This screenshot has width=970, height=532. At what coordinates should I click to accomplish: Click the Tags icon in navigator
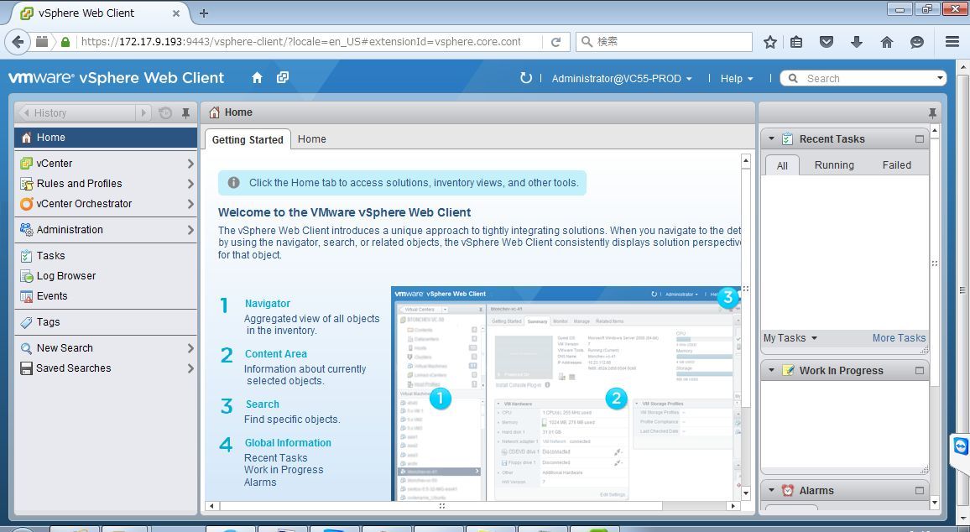tap(26, 322)
